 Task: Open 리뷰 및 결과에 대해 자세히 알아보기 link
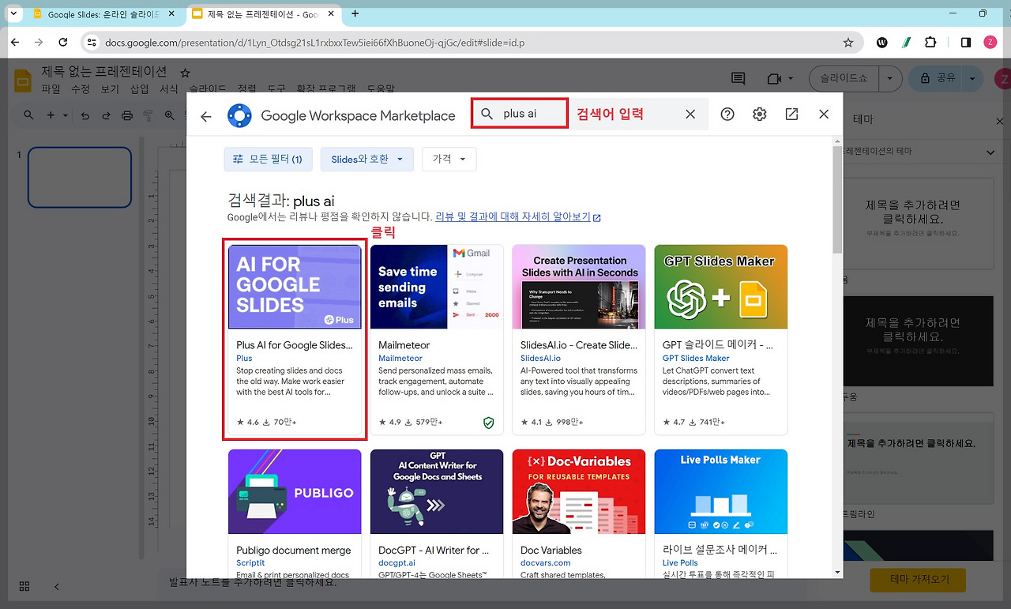click(518, 217)
